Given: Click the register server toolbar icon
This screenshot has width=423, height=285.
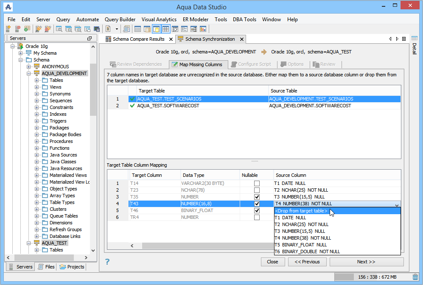Looking at the screenshot, I should [8, 28].
